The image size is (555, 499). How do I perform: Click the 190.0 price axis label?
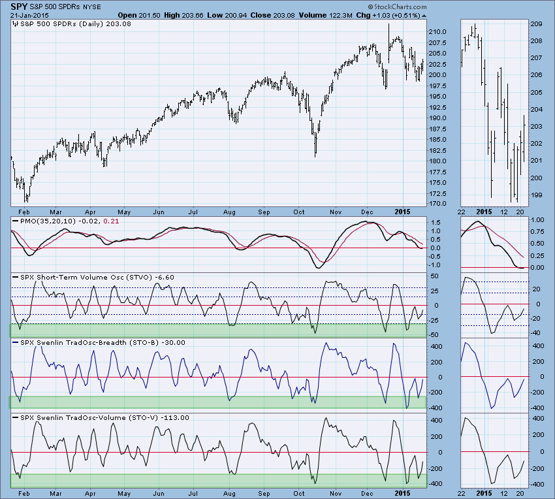click(x=439, y=118)
